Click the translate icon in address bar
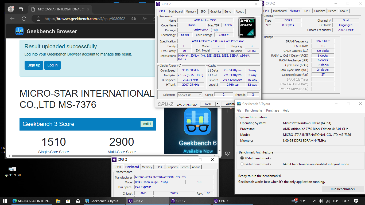The image size is (365, 205). tap(134, 19)
